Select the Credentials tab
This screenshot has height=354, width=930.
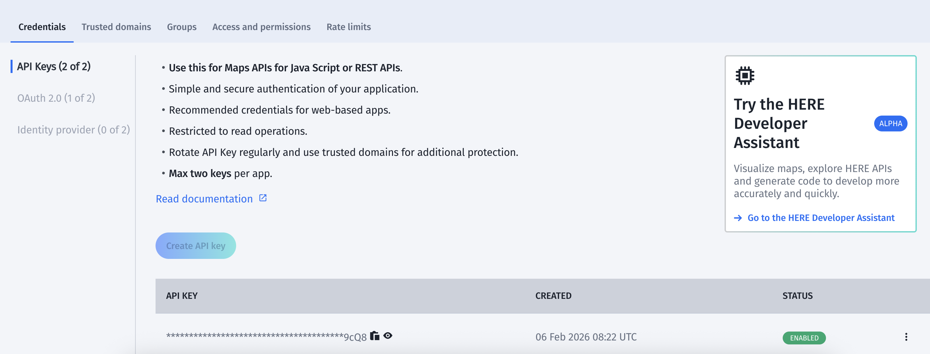(42, 27)
